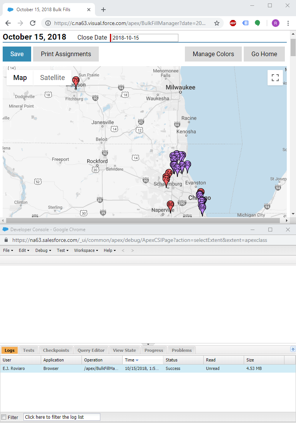The height and width of the screenshot is (423, 296).
Task: Expand the Debug menu in Developer Console
Action: point(43,250)
